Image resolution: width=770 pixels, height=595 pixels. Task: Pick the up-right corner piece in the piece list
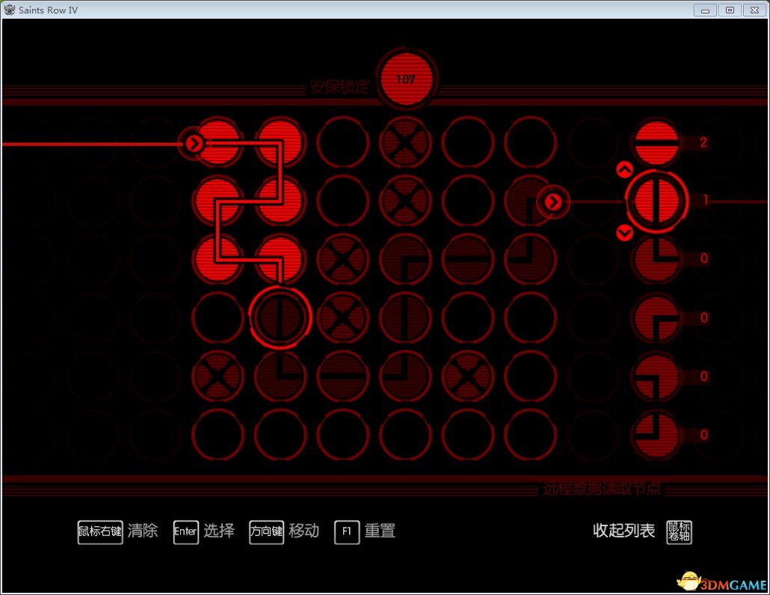[656, 259]
